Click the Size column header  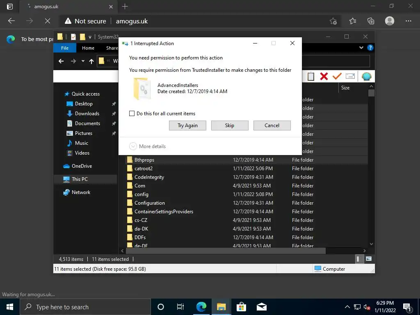345,88
